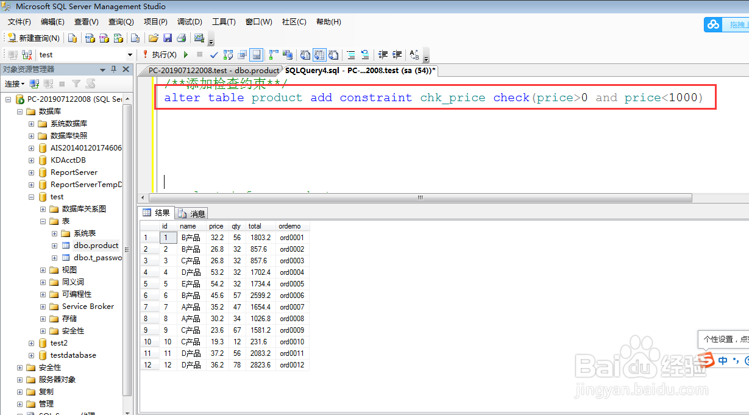The height and width of the screenshot is (415, 749).
Task: Collapse the PC-201907122008 server node
Action: (8, 99)
